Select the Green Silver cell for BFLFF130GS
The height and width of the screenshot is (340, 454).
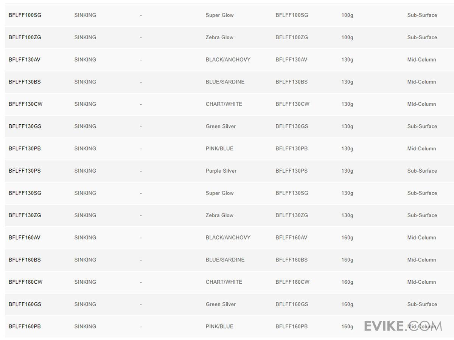point(221,127)
